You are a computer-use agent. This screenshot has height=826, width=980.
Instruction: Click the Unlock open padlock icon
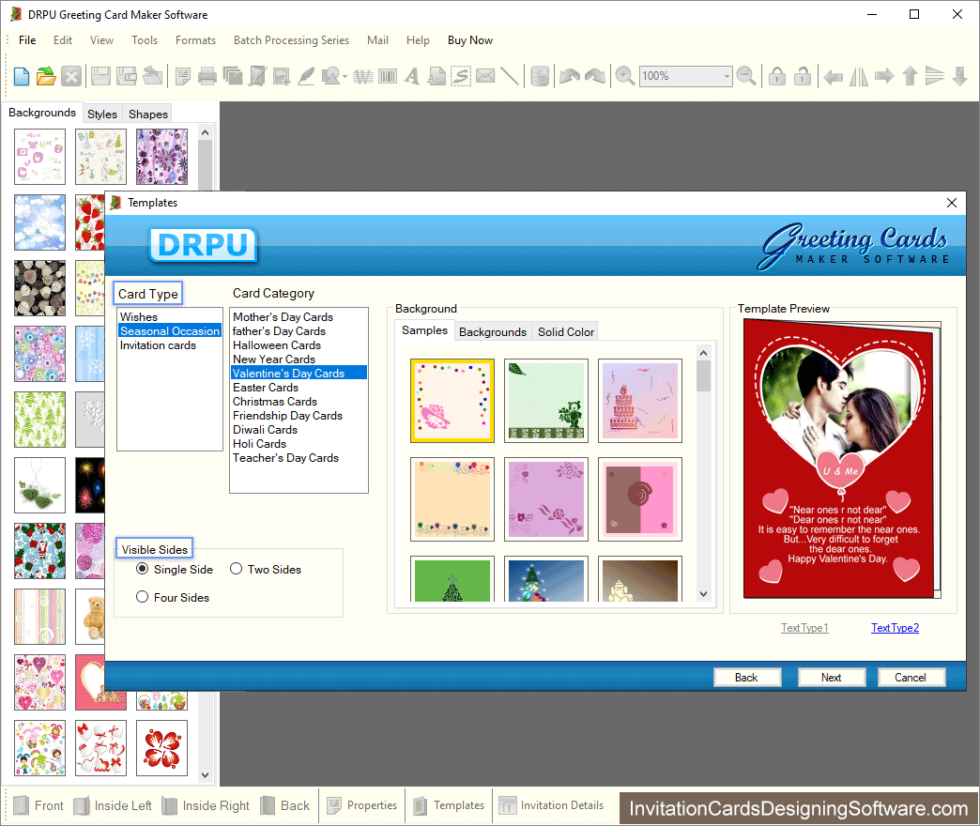pyautogui.click(x=802, y=76)
